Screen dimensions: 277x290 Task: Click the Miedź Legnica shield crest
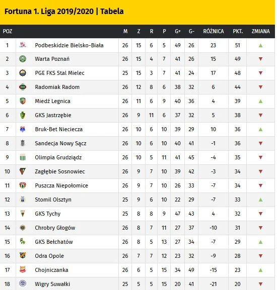click(x=23, y=101)
